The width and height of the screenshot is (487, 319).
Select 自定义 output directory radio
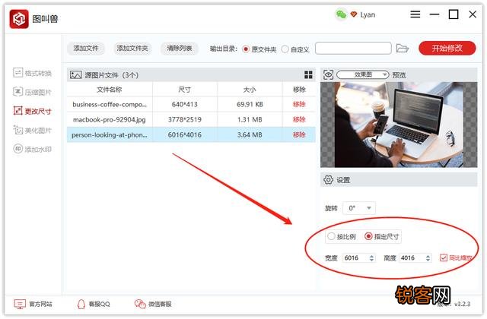point(285,49)
